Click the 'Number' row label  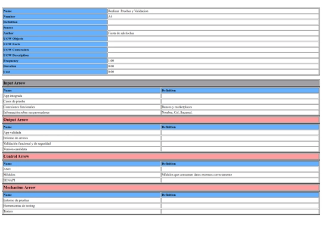pos(55,17)
